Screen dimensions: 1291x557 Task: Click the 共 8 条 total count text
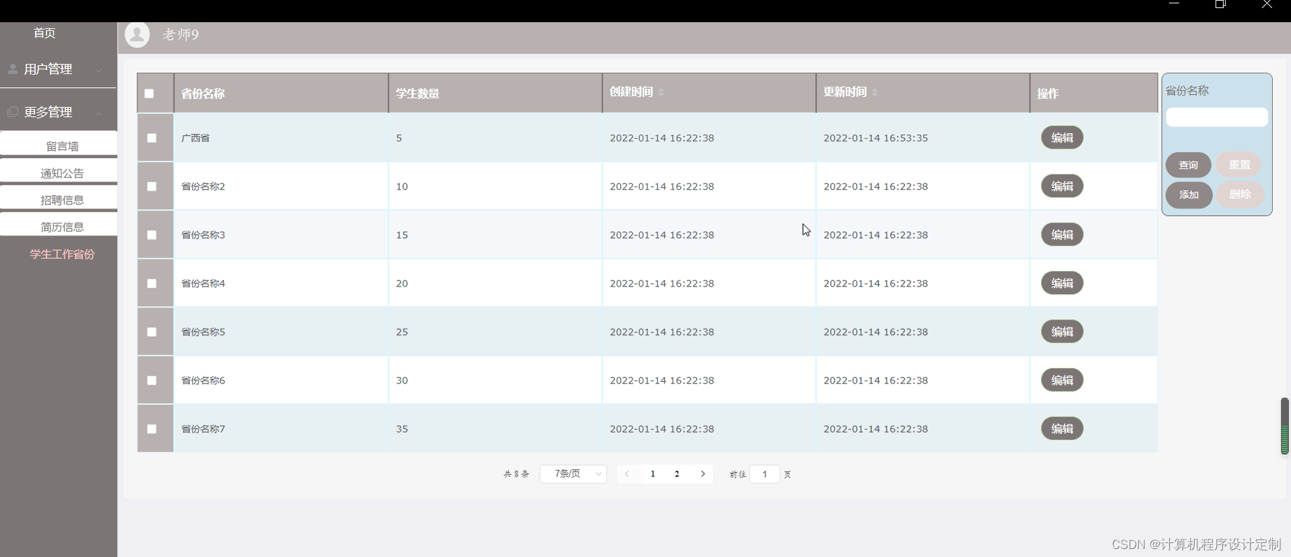pos(516,474)
